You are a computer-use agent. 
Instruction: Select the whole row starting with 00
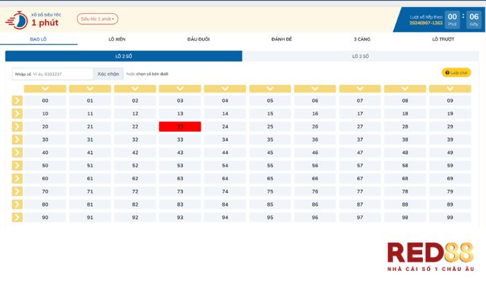click(17, 100)
